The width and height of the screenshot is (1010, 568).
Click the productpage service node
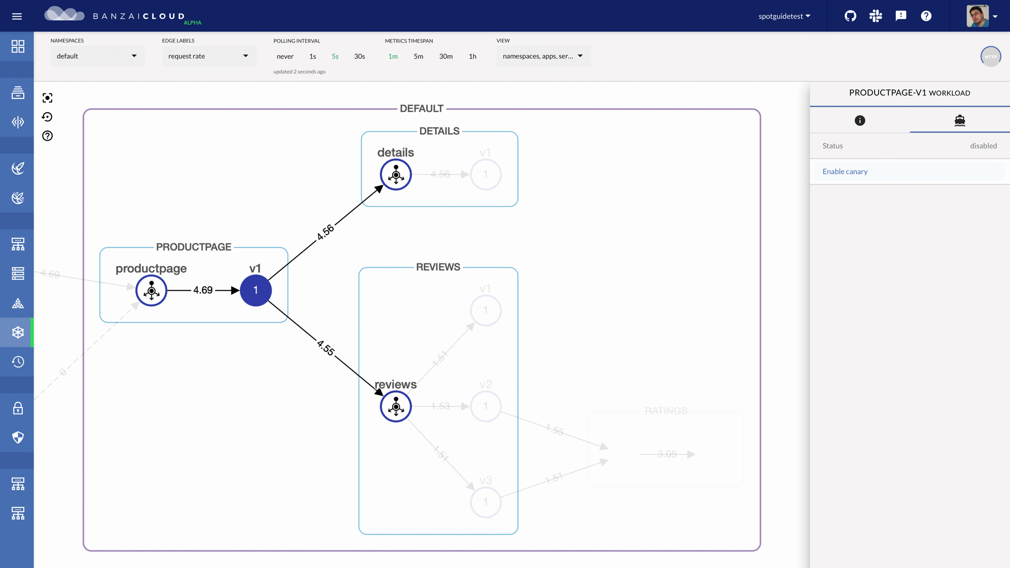point(151,290)
